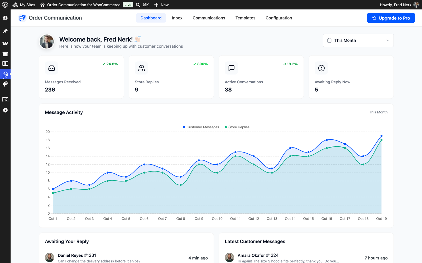Go to the Templates tab
This screenshot has height=263, width=422.
click(245, 18)
